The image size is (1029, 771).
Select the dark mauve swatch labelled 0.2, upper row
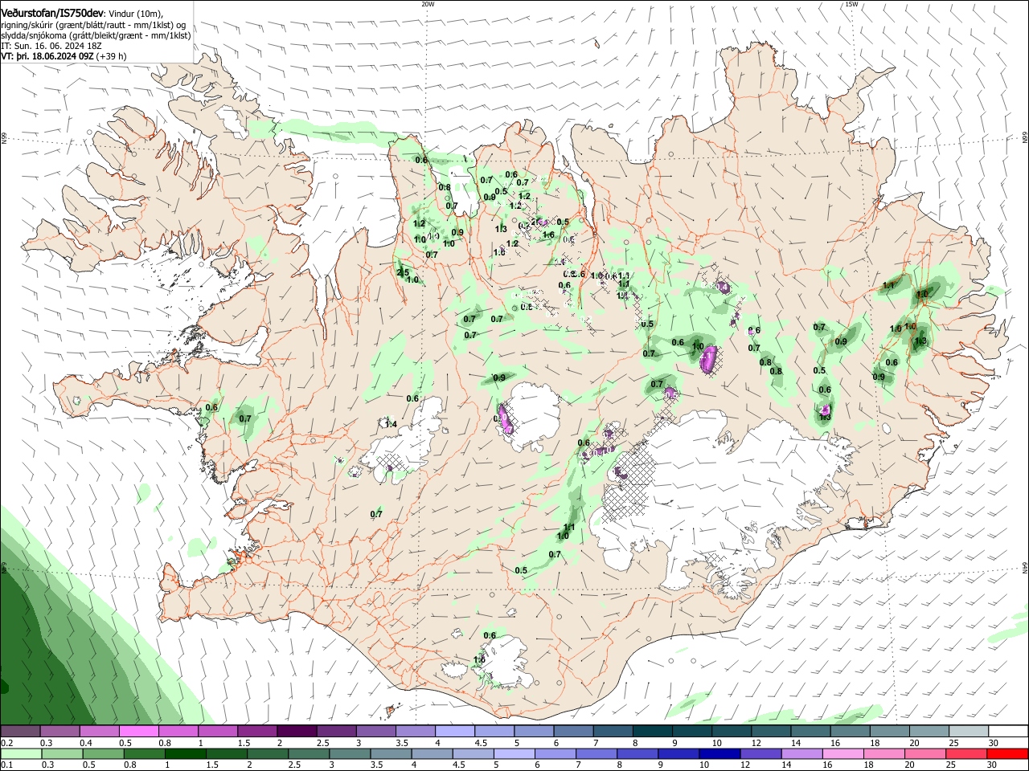(x=19, y=731)
